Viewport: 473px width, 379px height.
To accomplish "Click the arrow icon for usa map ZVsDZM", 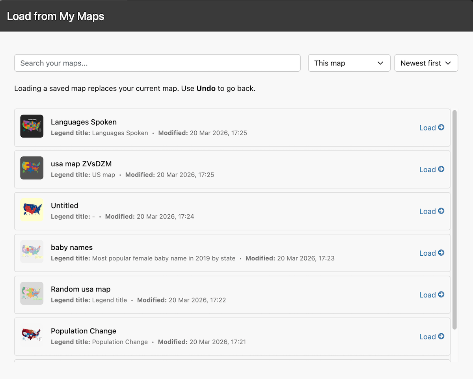I will tap(441, 169).
